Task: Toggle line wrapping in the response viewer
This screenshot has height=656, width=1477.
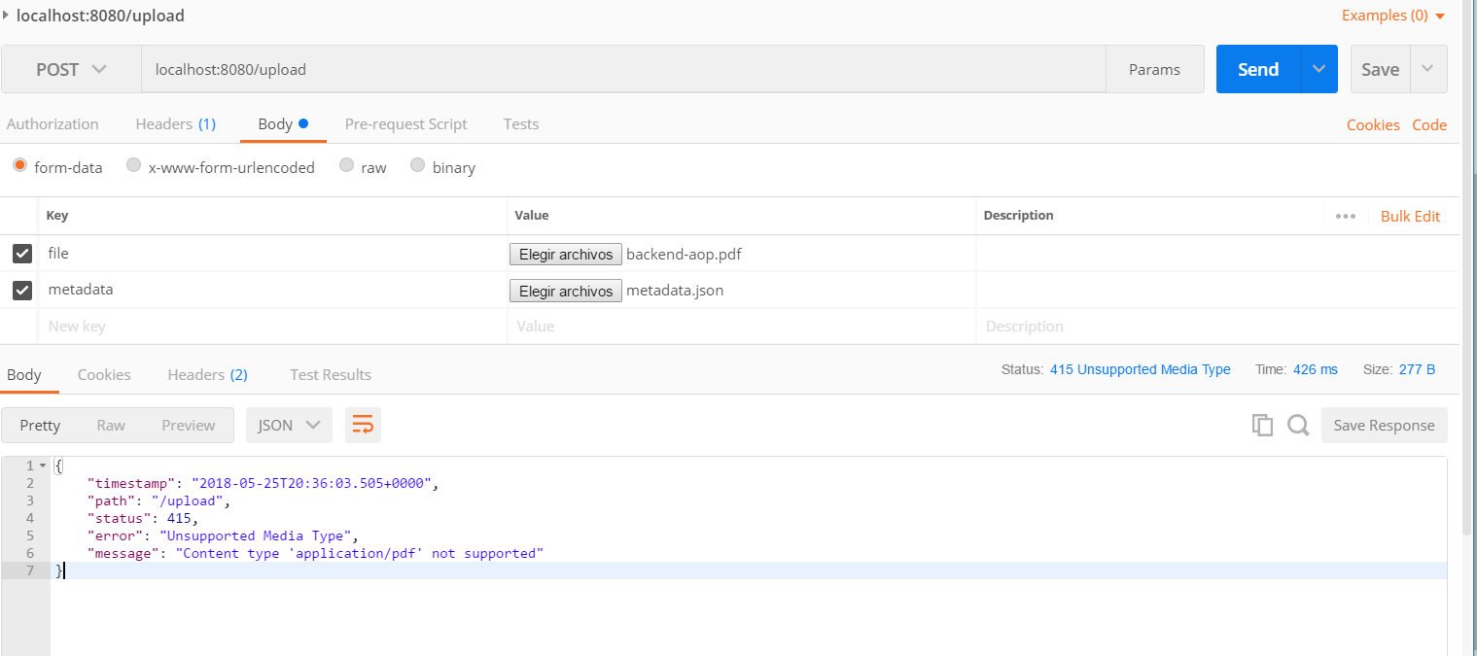Action: pyautogui.click(x=363, y=425)
